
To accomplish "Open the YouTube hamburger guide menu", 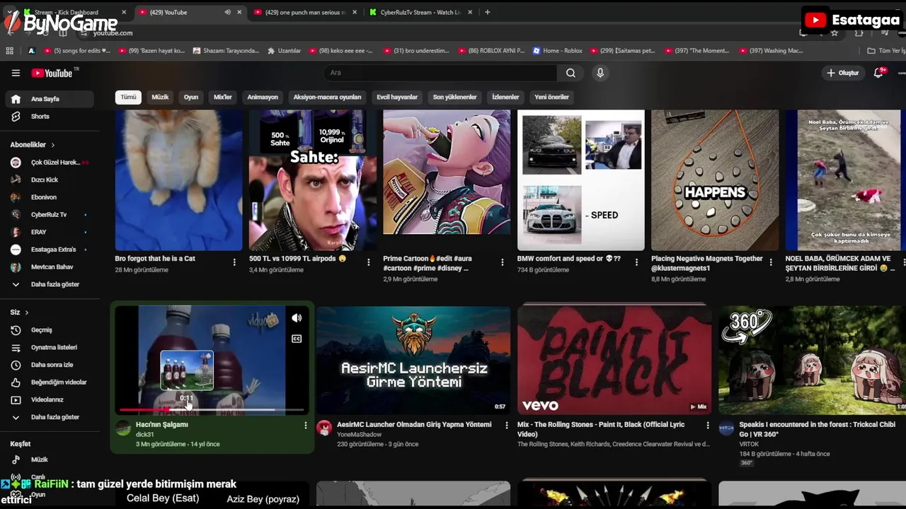I will coord(16,73).
